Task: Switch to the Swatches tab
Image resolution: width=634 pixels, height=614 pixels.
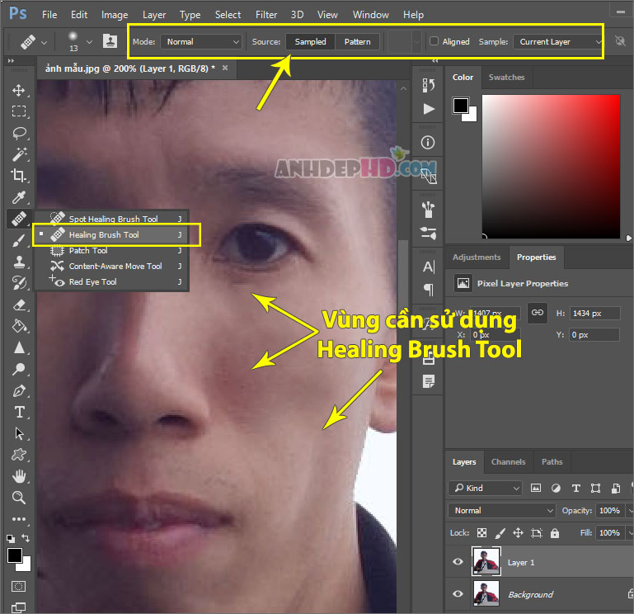Action: [506, 78]
